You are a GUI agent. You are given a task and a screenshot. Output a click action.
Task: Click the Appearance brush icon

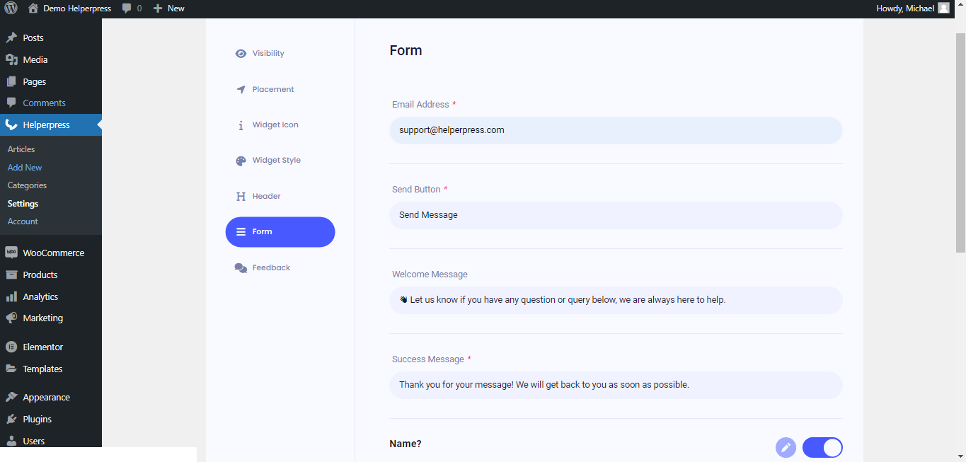tap(11, 398)
